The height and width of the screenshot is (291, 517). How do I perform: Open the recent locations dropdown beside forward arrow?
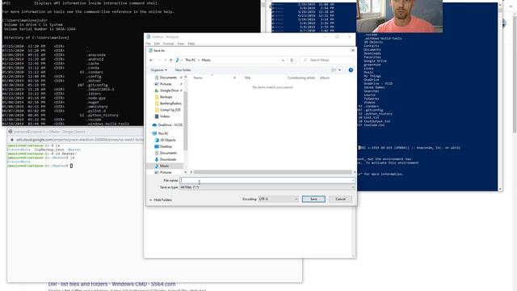[x=165, y=60]
